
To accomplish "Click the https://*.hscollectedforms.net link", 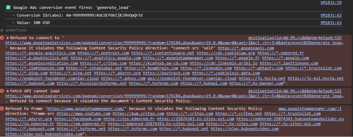I will point(92,83).
